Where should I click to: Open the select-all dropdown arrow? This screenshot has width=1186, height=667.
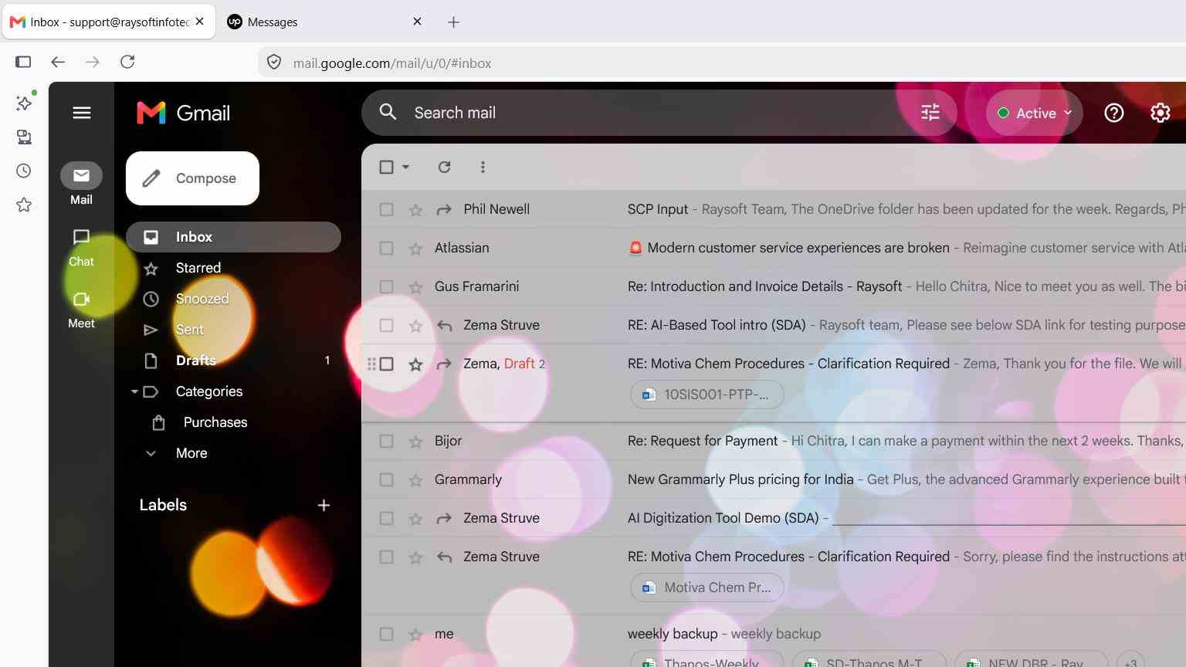[405, 167]
